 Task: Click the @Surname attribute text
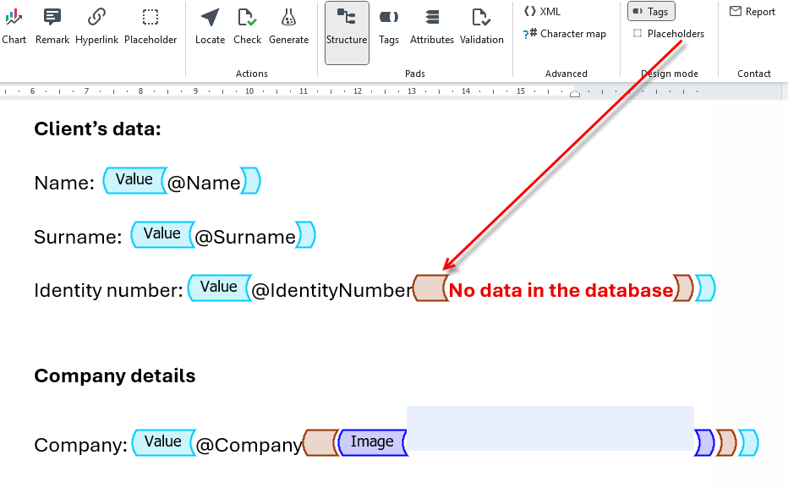coord(245,237)
